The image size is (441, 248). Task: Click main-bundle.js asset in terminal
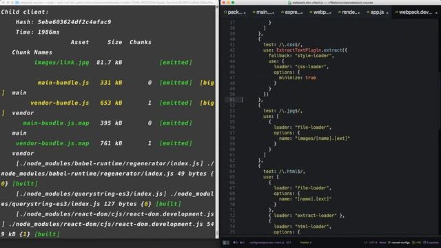(x=63, y=83)
